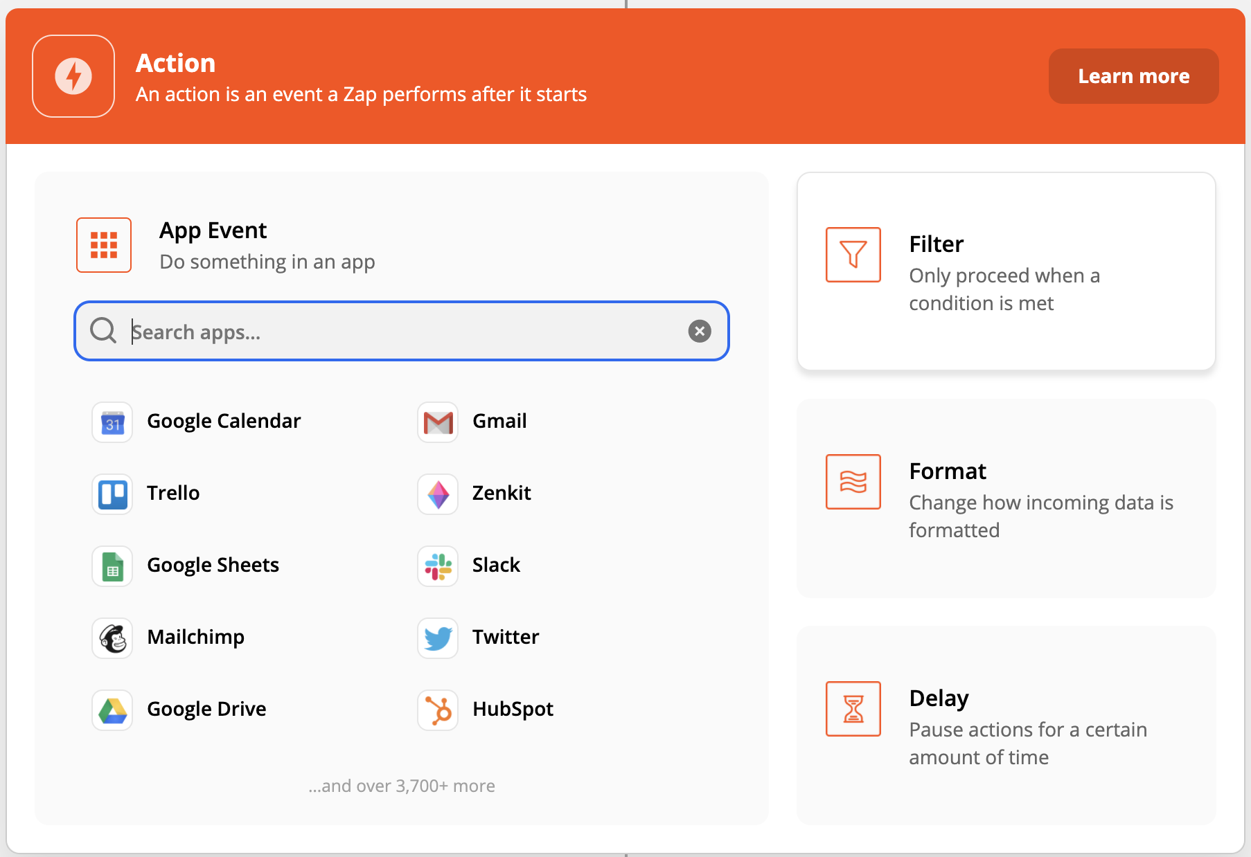Select the Mailchimp label

196,638
